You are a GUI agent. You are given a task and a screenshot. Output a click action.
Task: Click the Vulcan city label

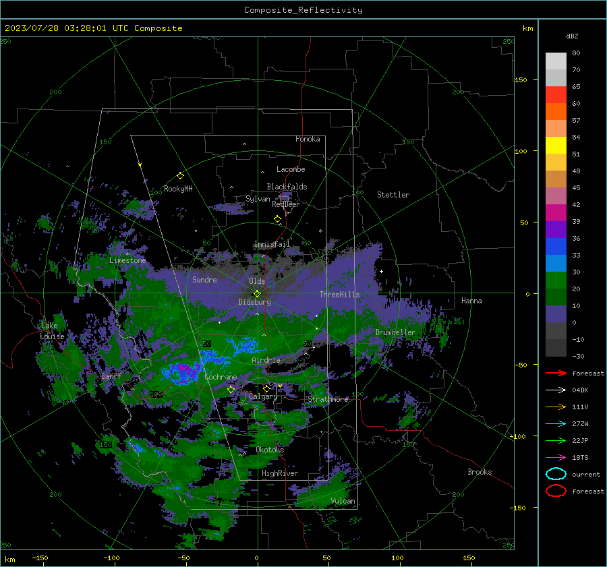coord(343,501)
